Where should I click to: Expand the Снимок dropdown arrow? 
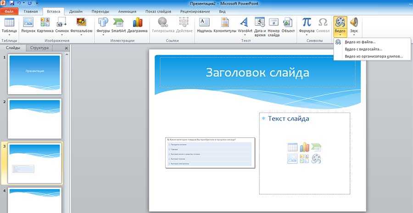[62, 35]
